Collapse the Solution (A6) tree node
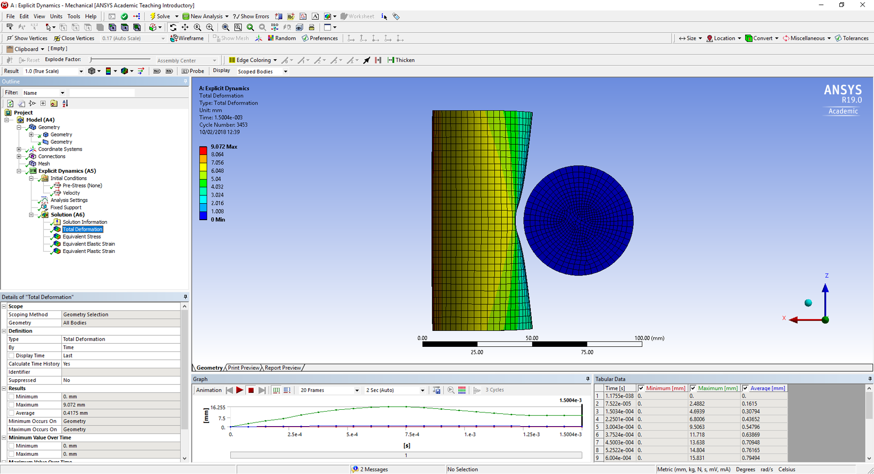 click(x=31, y=215)
